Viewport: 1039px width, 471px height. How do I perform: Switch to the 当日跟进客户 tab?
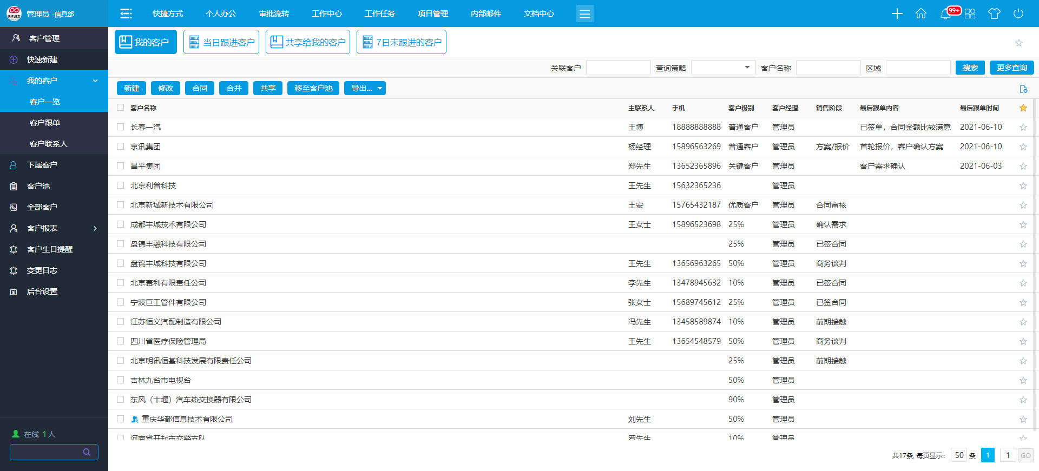click(221, 42)
